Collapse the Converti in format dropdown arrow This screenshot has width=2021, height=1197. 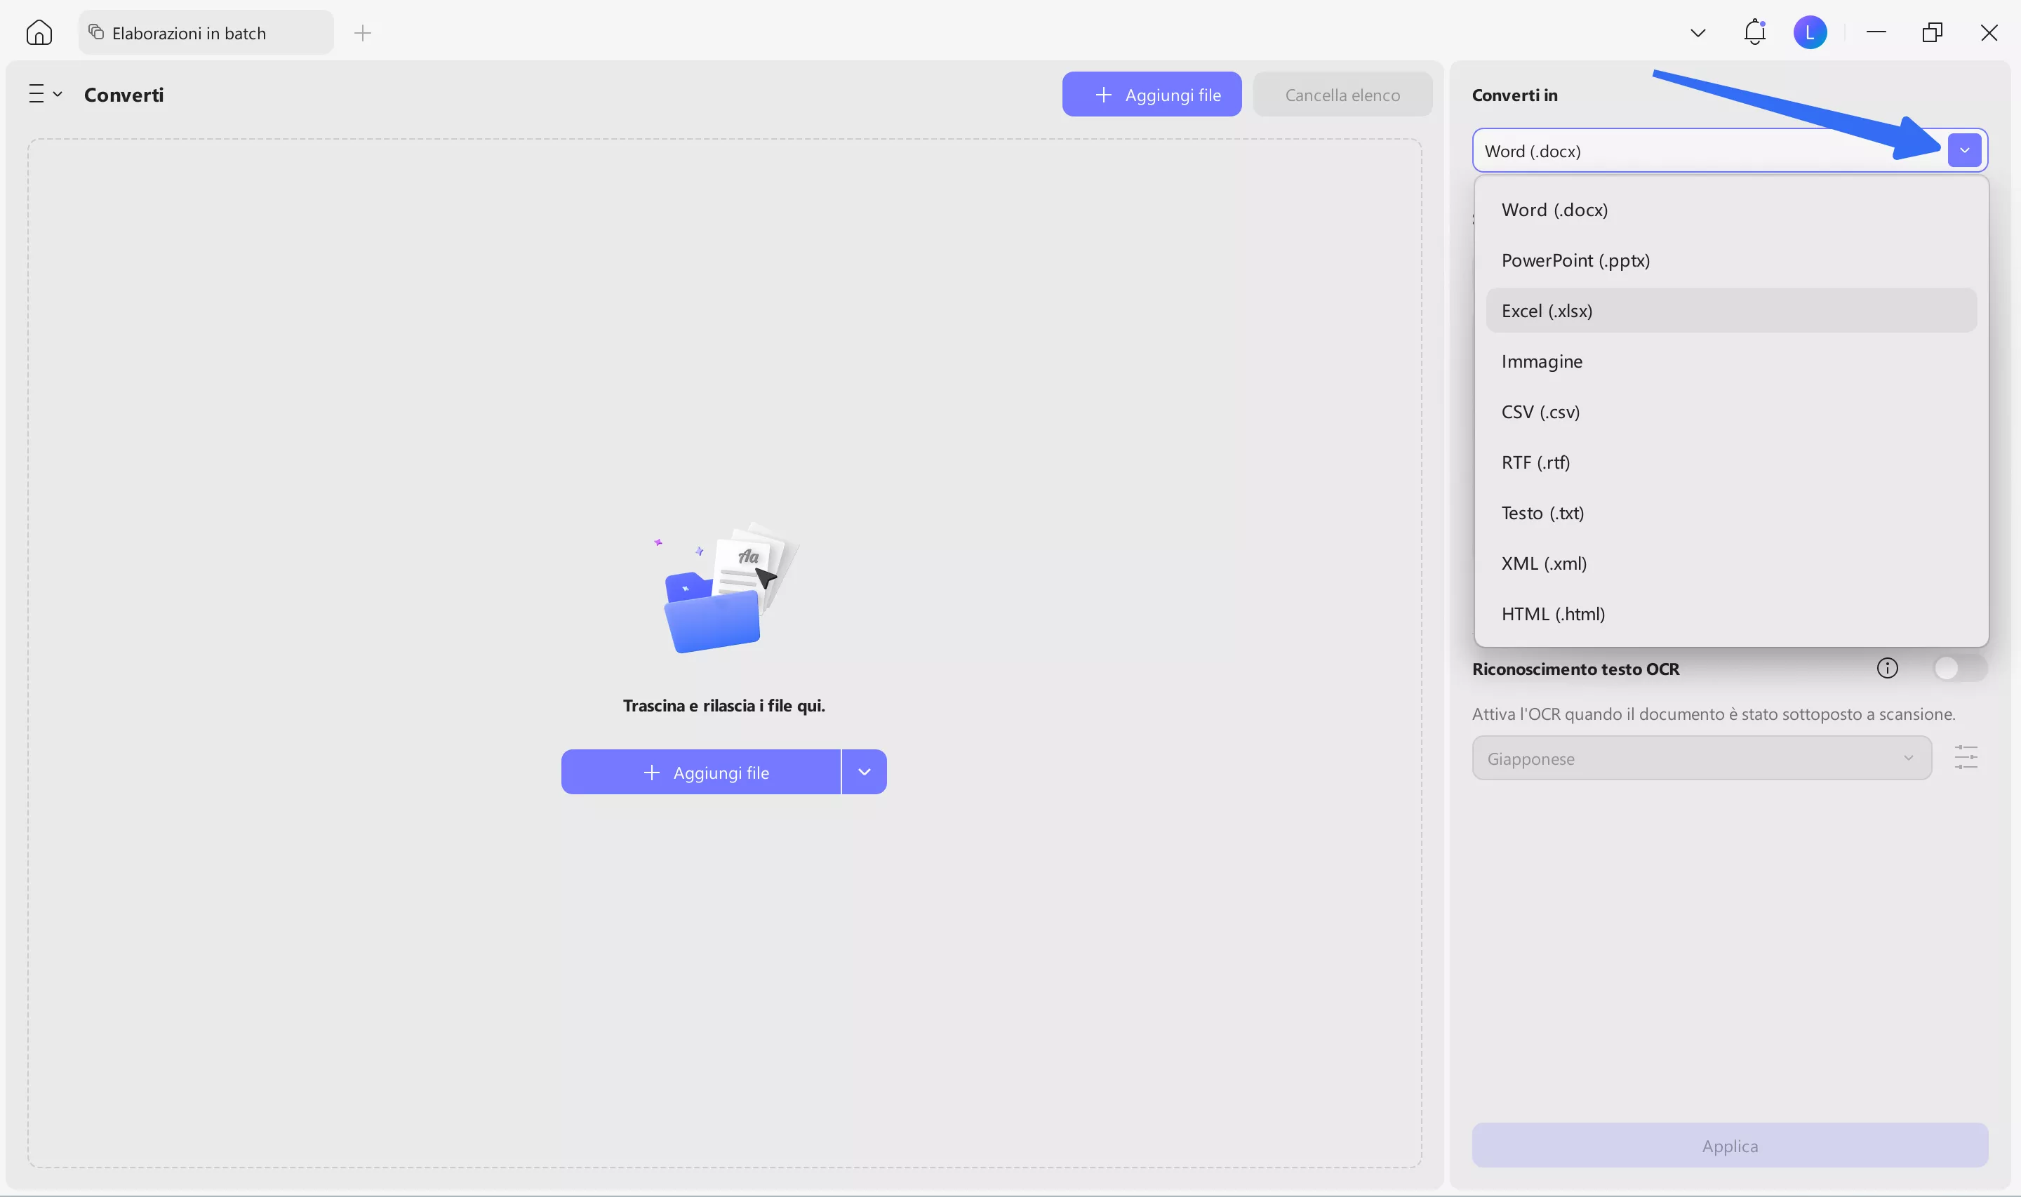pyautogui.click(x=1963, y=150)
